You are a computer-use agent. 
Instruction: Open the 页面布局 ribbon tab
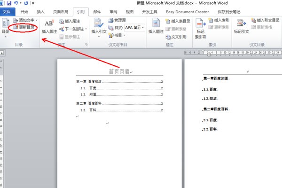(x=61, y=12)
